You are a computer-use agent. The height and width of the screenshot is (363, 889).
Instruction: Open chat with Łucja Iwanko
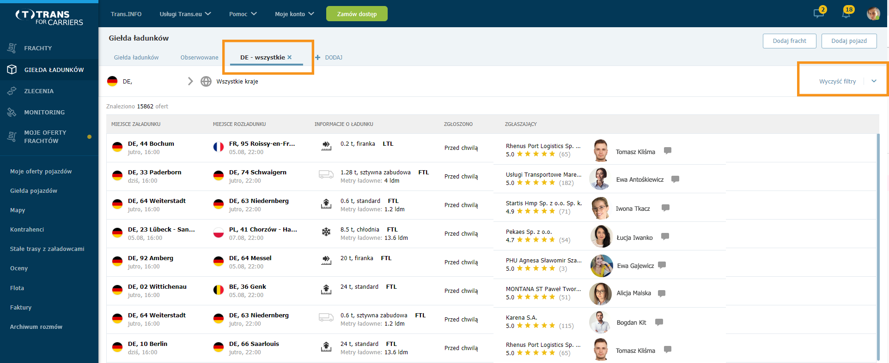point(665,236)
